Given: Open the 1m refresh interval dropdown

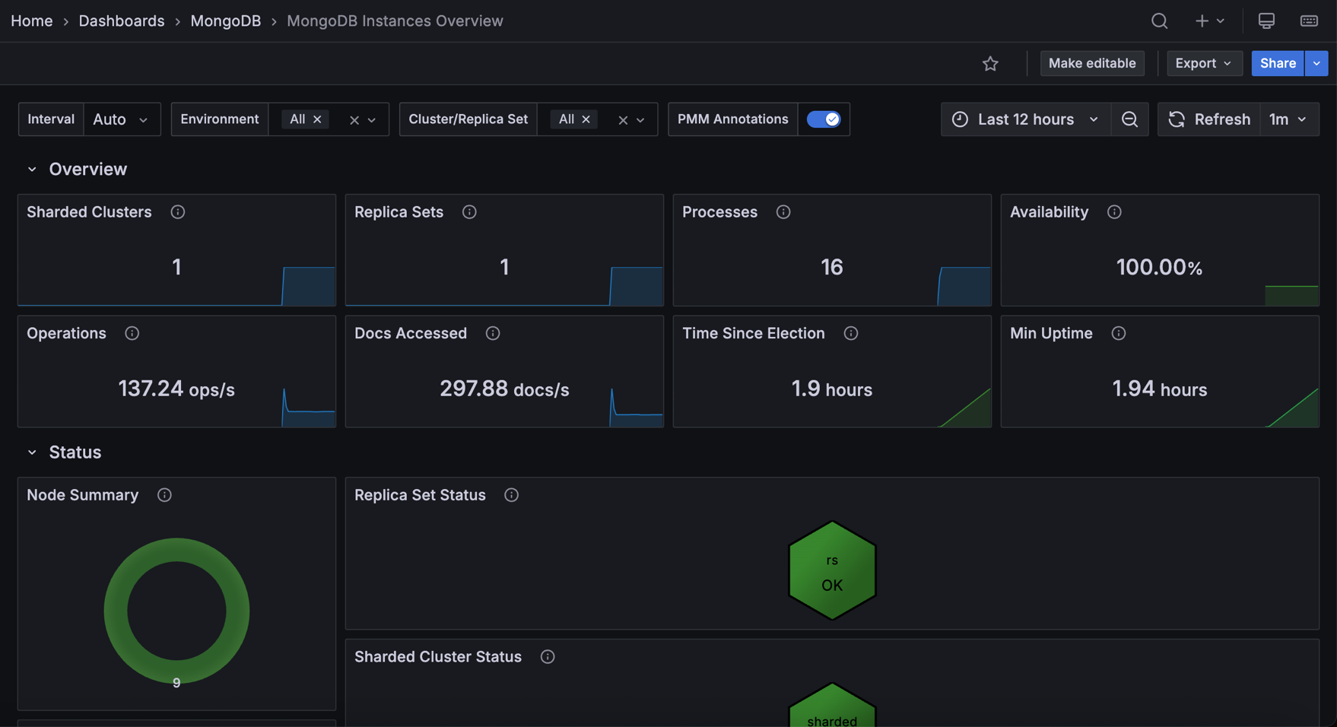Looking at the screenshot, I should pyautogui.click(x=1289, y=119).
